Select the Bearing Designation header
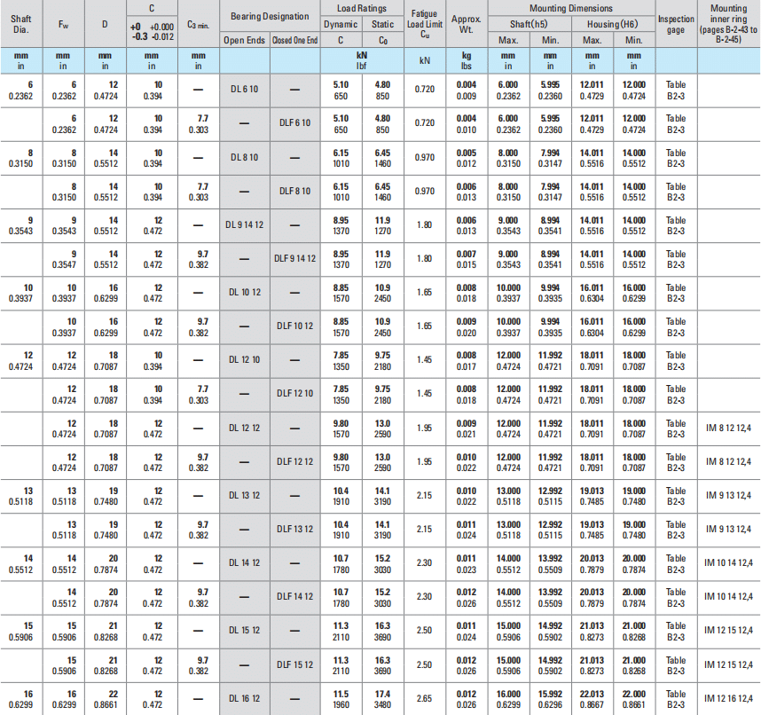Viewport: 761px width, 715px height. (269, 17)
